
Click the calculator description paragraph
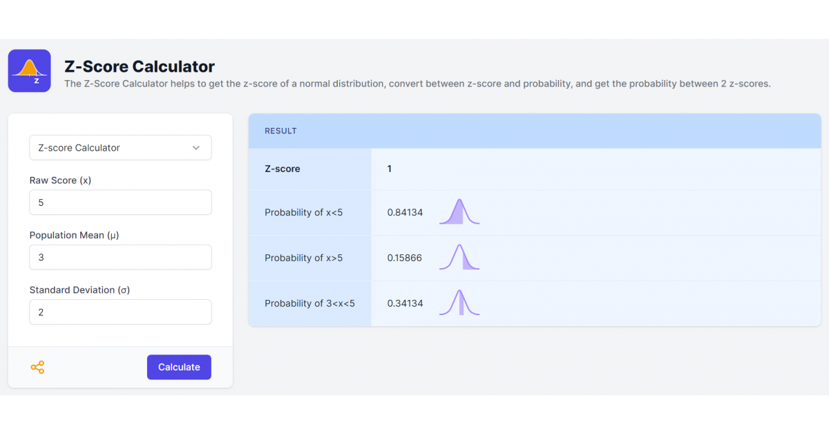tap(417, 84)
